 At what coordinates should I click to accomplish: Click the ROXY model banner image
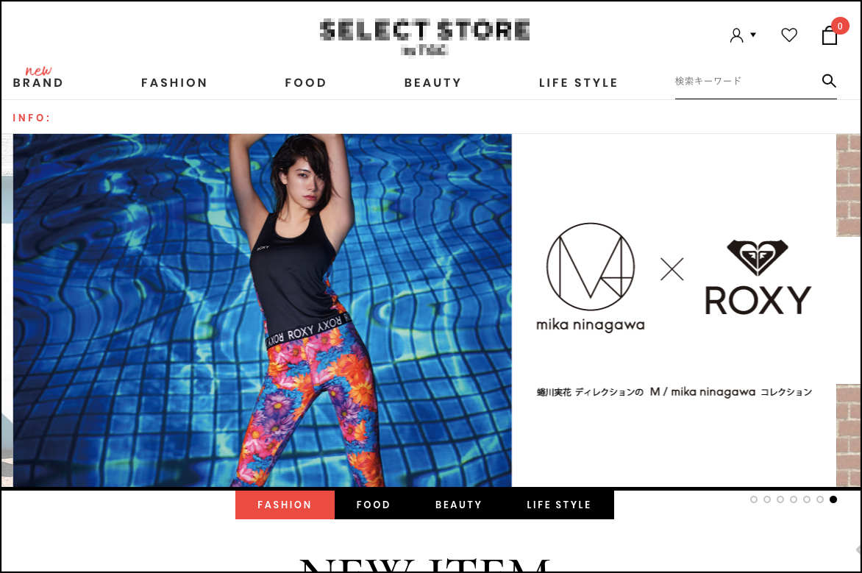pos(263,310)
